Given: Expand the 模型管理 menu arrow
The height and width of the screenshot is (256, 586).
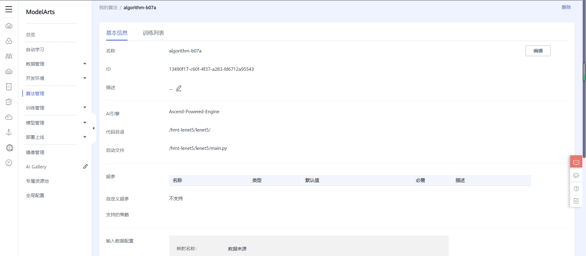Looking at the screenshot, I should (x=85, y=123).
